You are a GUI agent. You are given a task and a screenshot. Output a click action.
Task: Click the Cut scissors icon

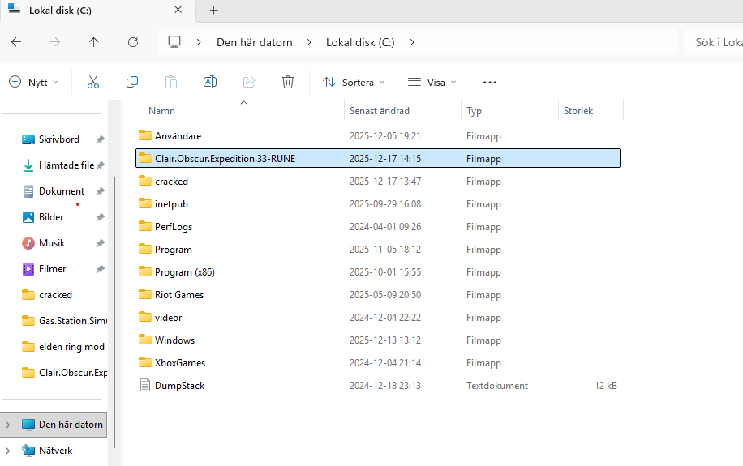pyautogui.click(x=92, y=82)
